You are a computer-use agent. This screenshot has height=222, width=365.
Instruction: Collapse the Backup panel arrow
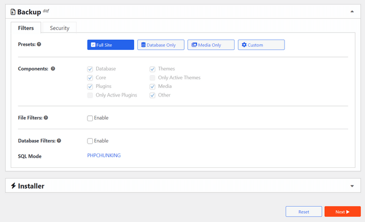tap(352, 11)
